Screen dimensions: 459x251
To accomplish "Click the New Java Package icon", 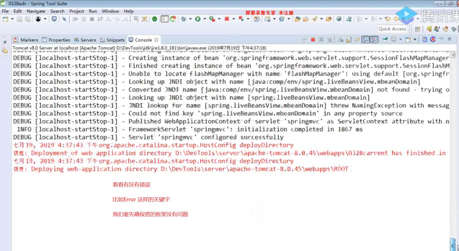I will point(257,19).
